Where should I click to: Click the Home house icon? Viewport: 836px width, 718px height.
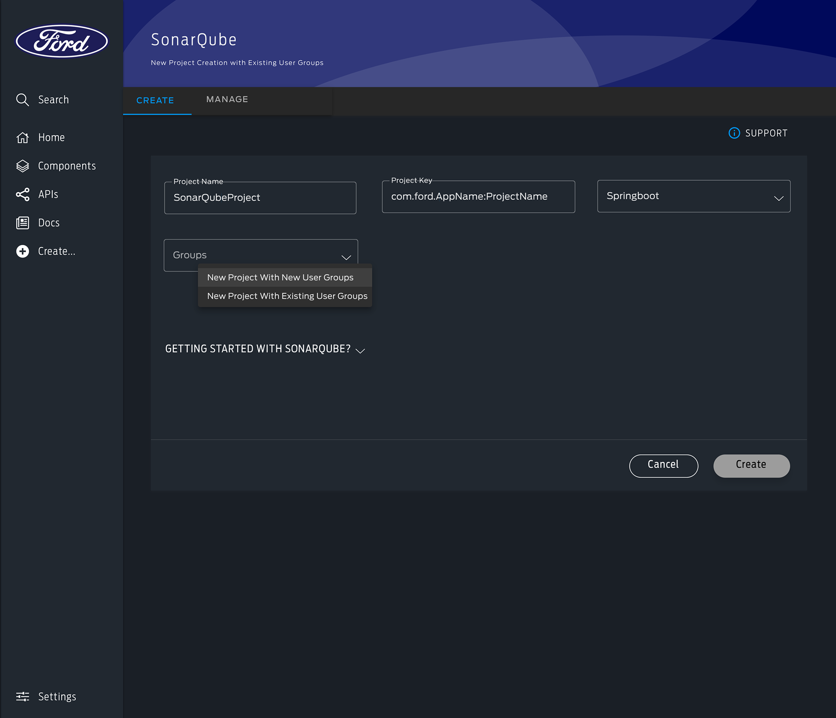(x=23, y=138)
